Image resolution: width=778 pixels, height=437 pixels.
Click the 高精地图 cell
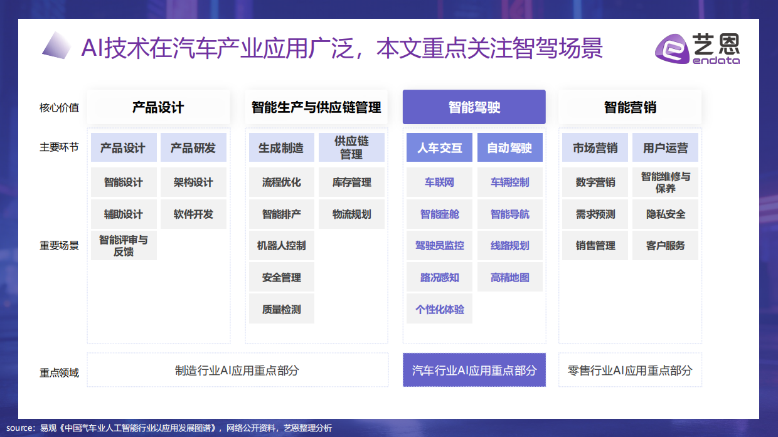tap(509, 276)
